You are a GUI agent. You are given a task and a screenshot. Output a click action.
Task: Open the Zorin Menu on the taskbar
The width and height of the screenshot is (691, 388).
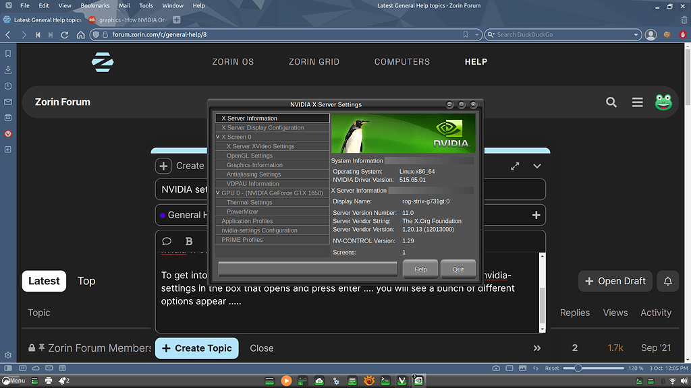pyautogui.click(x=13, y=380)
